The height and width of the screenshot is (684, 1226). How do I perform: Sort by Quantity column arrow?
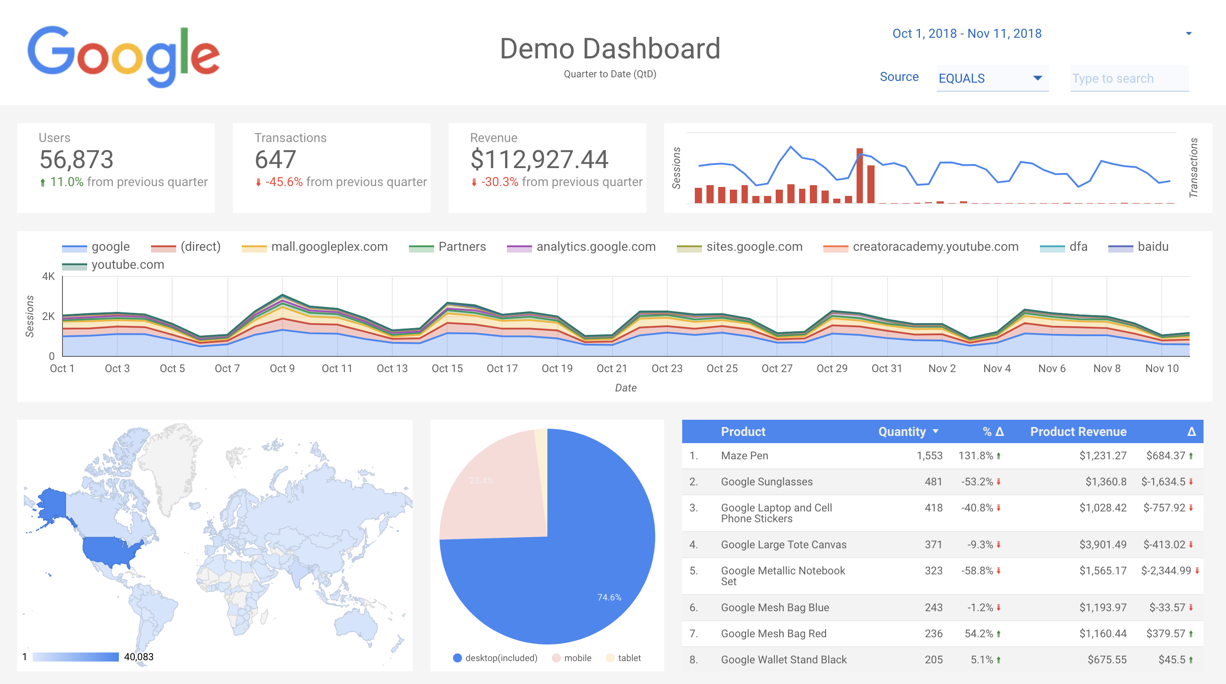point(936,431)
